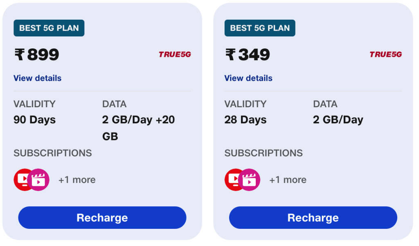Viewport: 419px width, 246px height.
Task: Recharge with the ₹349 plan
Action: 313,218
